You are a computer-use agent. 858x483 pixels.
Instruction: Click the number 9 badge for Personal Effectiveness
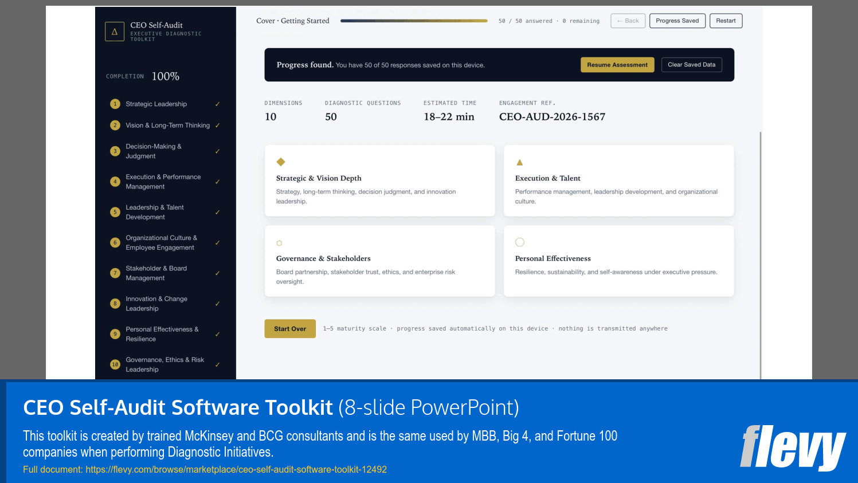point(115,334)
